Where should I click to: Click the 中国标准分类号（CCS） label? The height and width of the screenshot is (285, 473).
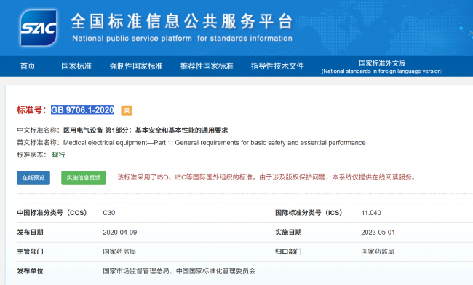52,213
